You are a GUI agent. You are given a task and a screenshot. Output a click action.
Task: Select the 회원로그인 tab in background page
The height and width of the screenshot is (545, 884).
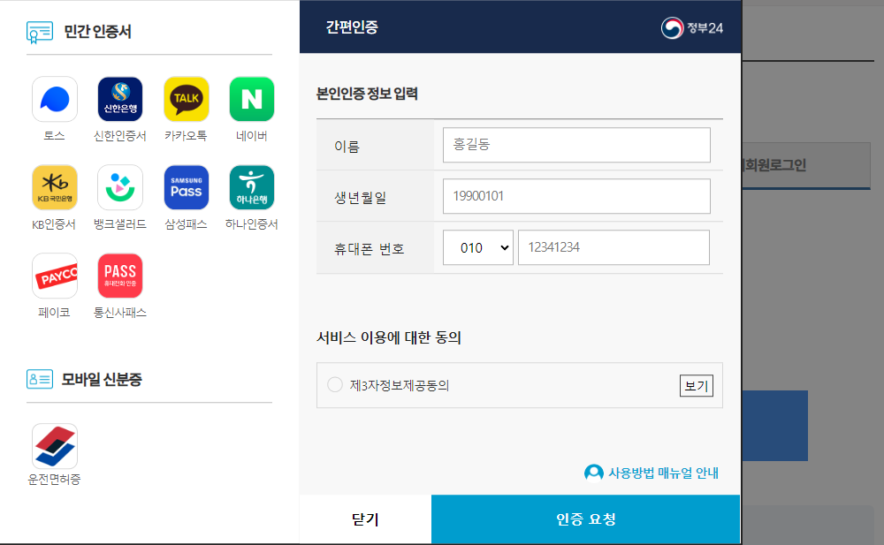[806, 165]
